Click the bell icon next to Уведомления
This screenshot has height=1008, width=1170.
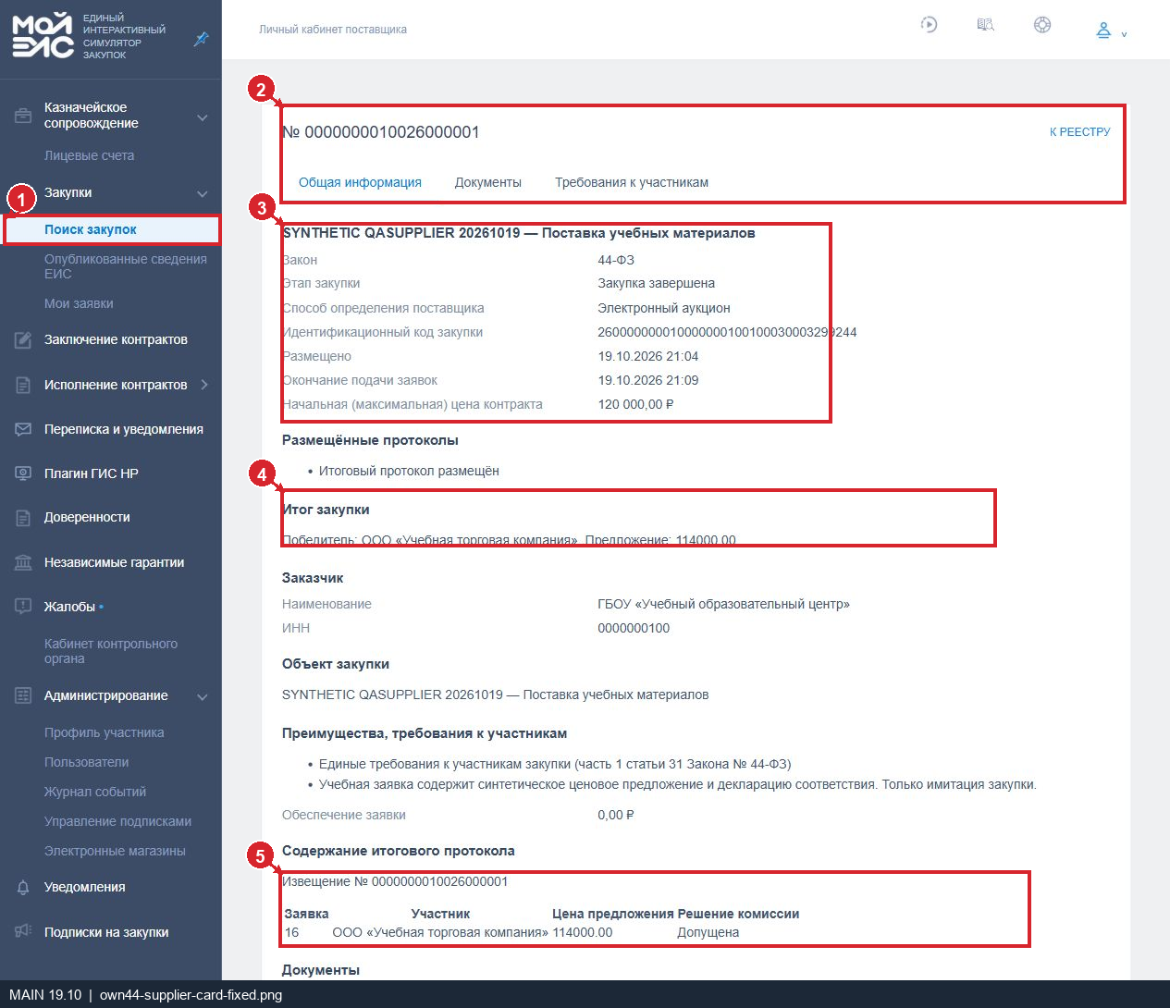tap(23, 888)
